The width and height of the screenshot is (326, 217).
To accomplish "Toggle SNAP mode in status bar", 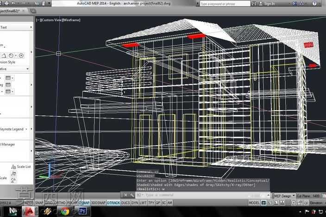I will [39, 203].
